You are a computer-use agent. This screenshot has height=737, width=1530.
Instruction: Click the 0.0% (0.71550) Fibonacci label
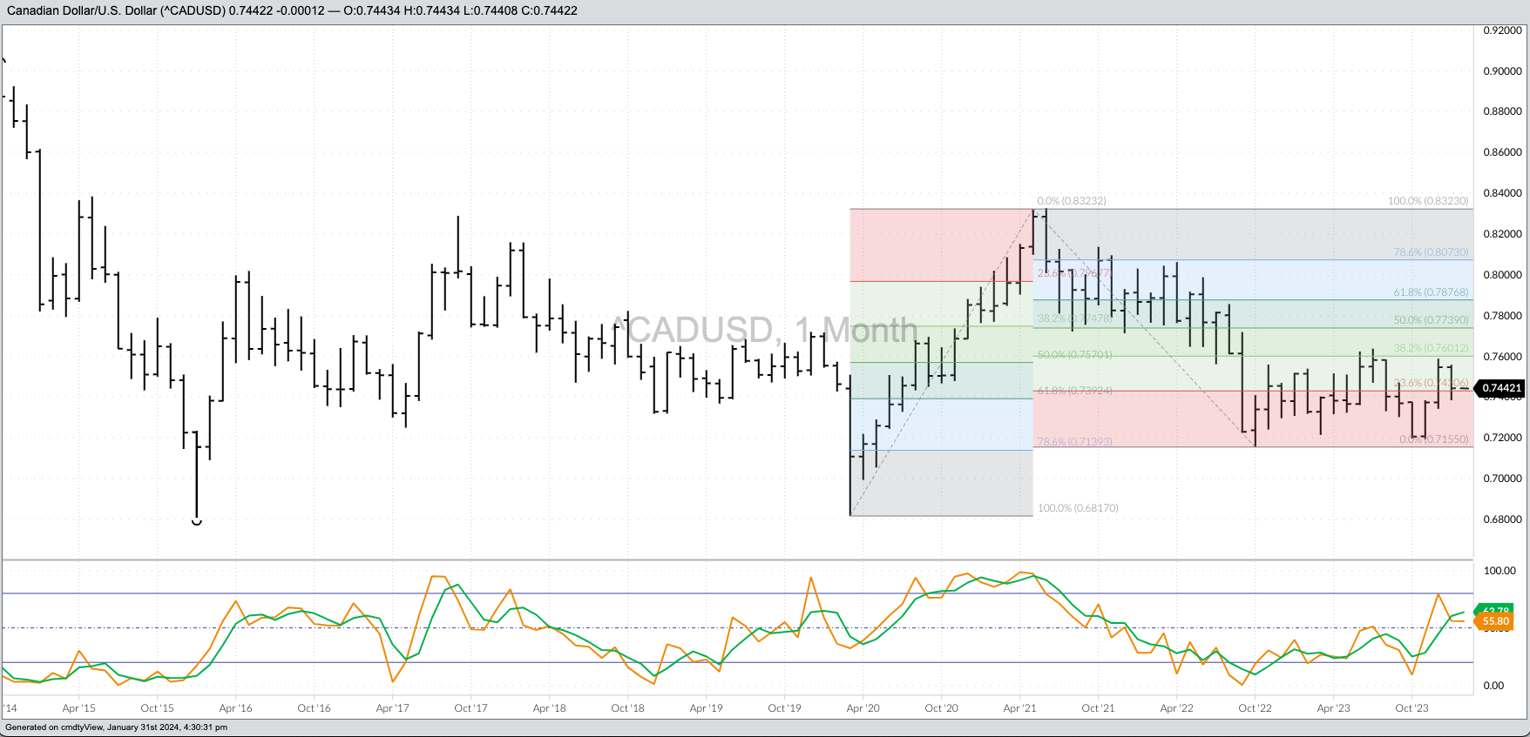tap(1433, 439)
